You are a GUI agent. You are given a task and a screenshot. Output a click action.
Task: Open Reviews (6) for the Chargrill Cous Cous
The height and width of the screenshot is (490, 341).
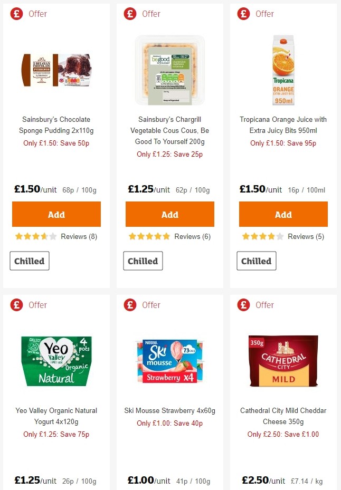point(192,236)
